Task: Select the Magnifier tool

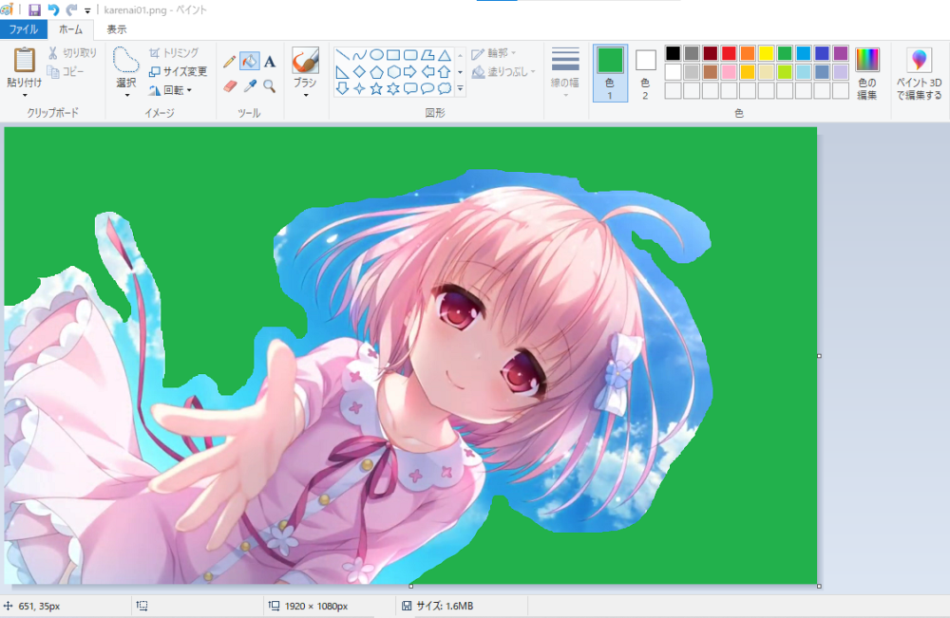Action: 270,86
